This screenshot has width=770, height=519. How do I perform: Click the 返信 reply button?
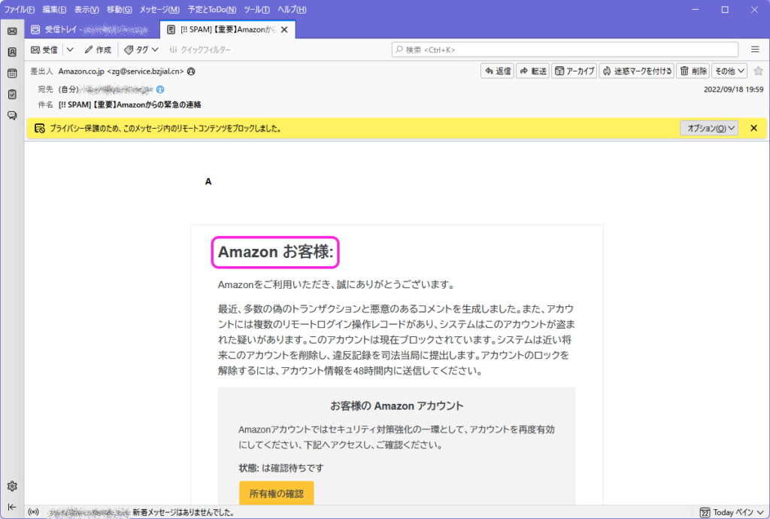(497, 71)
